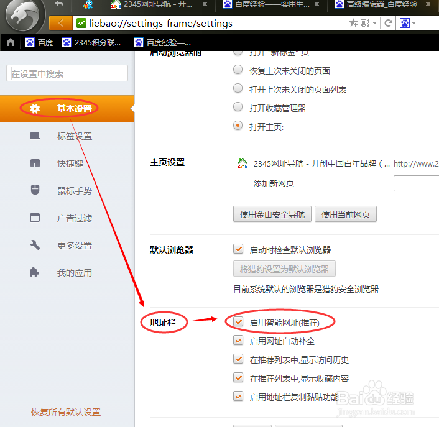Click the home icon in bookmarks bar
This screenshot has width=439, height=427.
tap(11, 42)
